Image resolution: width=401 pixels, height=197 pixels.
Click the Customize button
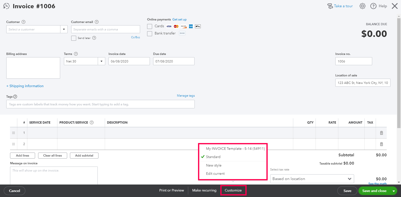click(233, 190)
